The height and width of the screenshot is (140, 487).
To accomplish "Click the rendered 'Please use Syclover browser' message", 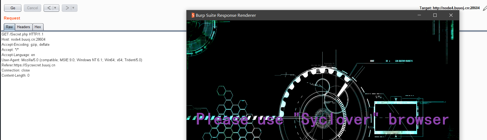I will tap(322, 119).
